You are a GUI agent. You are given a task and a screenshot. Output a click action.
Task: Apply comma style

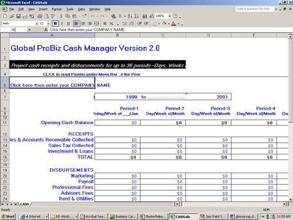click(118, 24)
